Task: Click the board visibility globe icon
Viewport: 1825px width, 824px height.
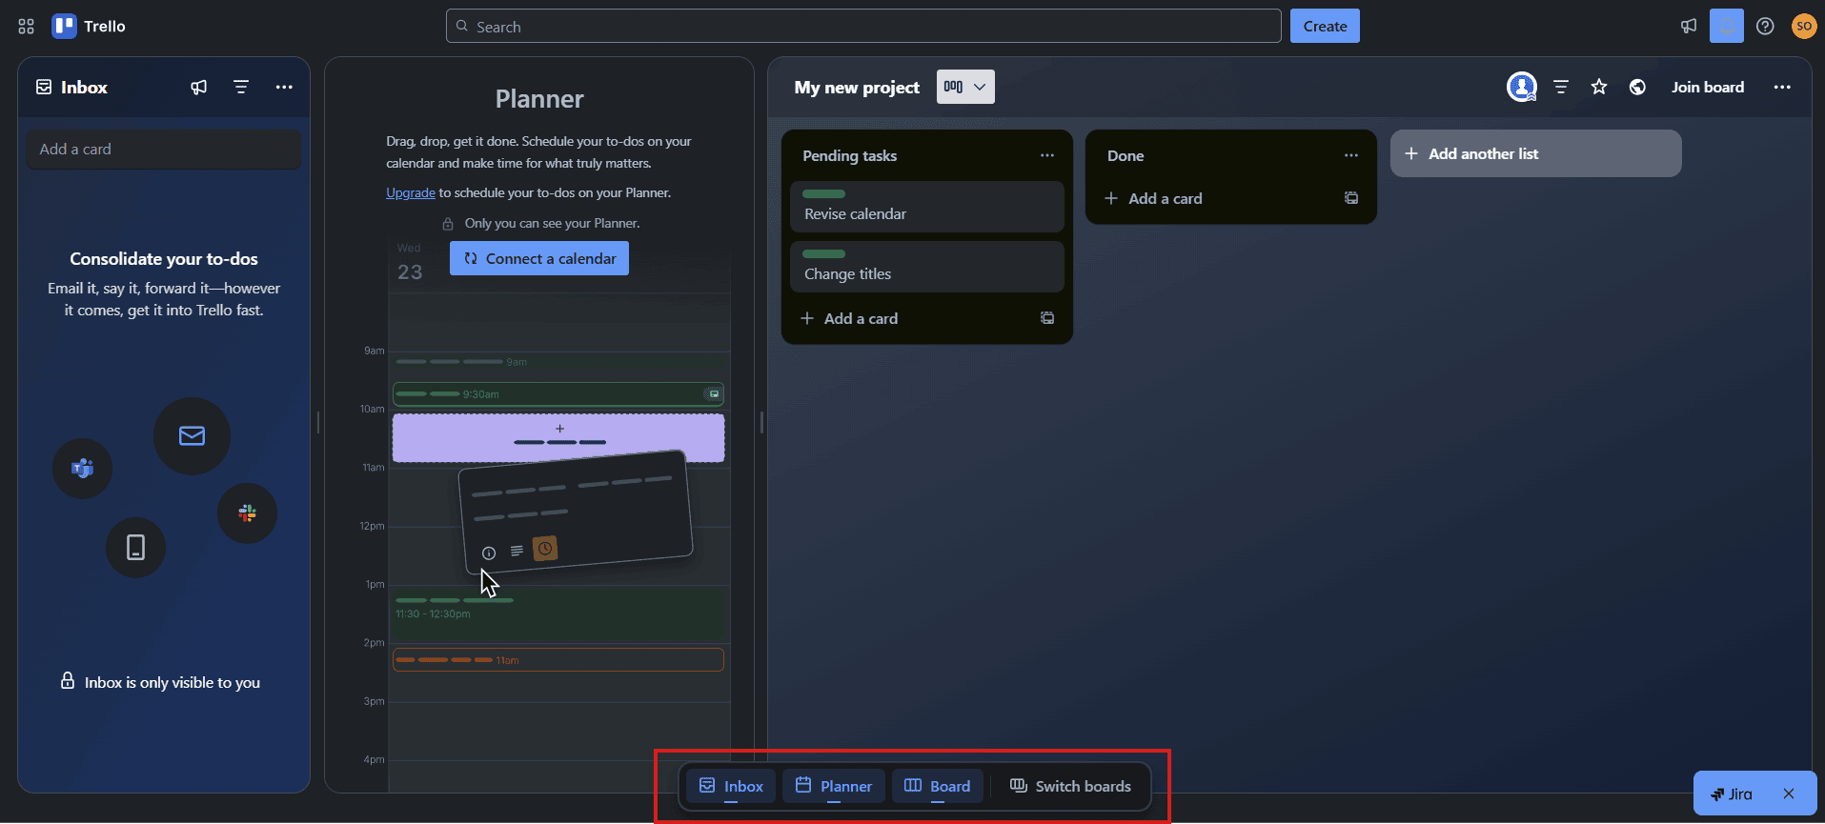Action: pos(1637,87)
